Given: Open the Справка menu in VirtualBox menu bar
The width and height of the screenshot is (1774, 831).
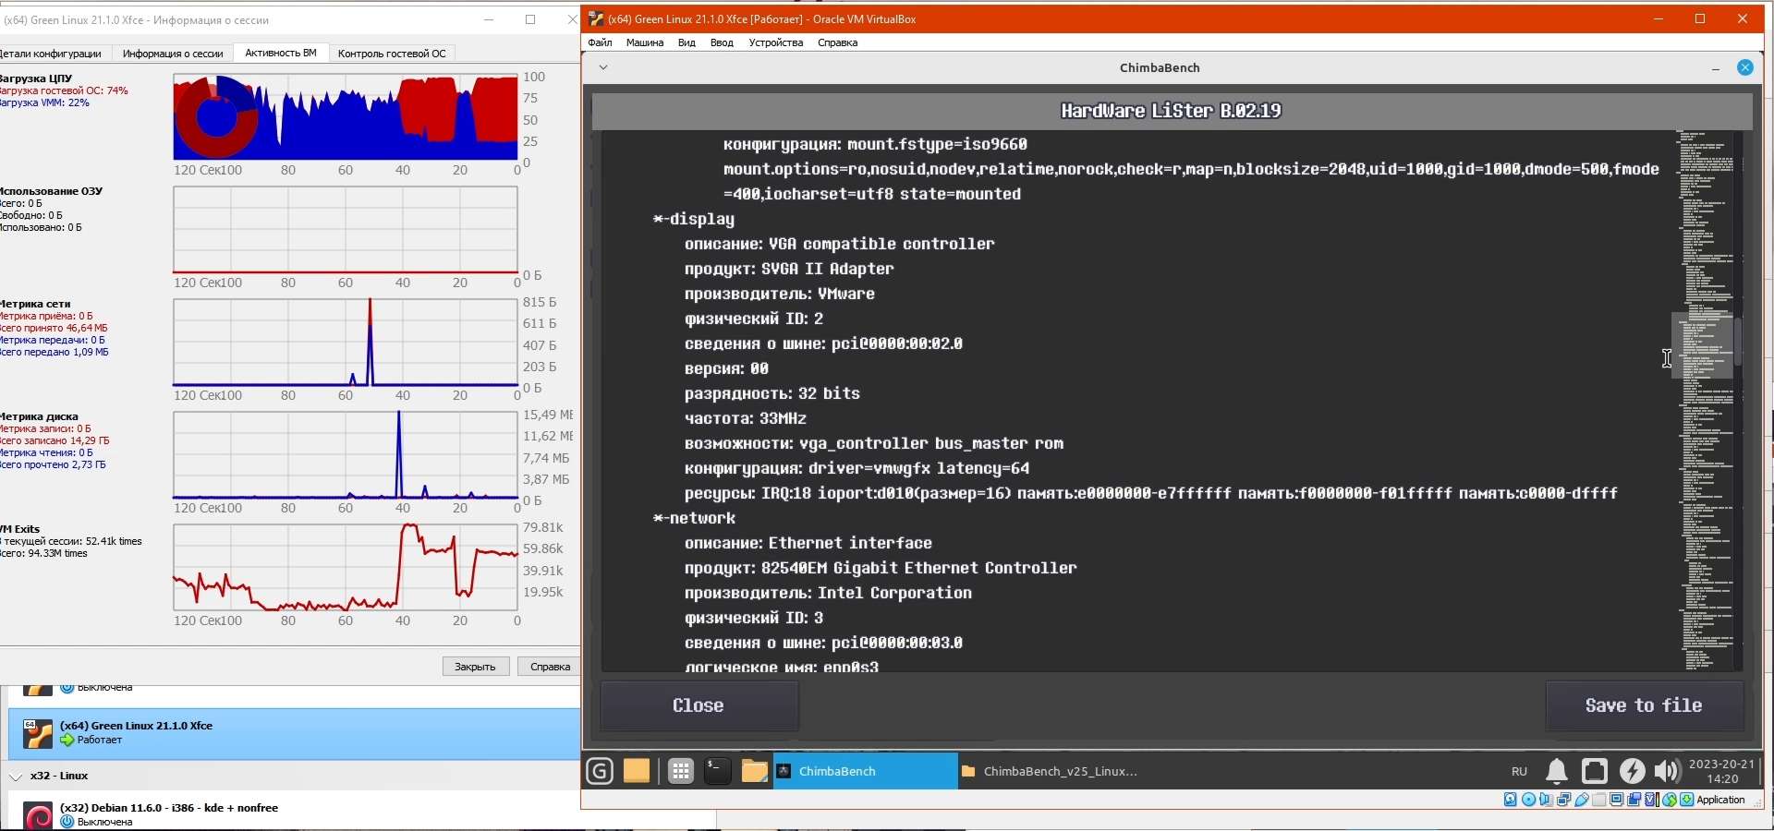Looking at the screenshot, I should (x=838, y=42).
